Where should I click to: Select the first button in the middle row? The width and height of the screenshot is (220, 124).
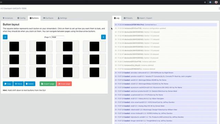click(x=14, y=59)
